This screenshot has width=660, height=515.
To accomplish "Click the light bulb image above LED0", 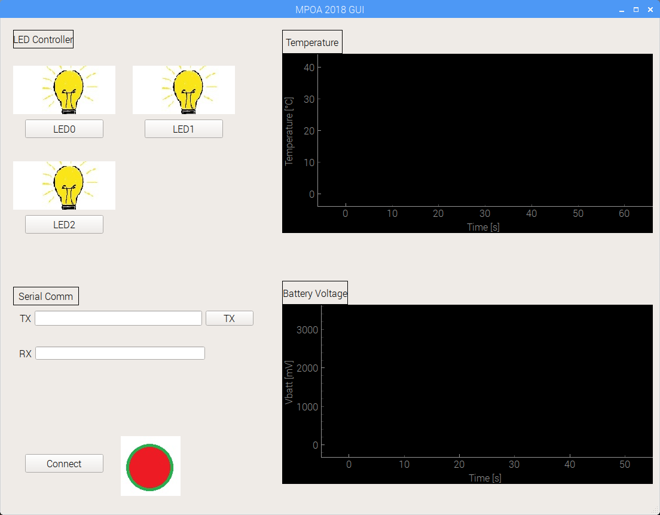I will 65,90.
